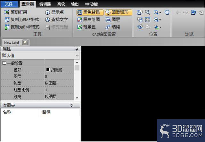Copy drawing as EMF format
The image size is (205, 142).
[22, 19]
